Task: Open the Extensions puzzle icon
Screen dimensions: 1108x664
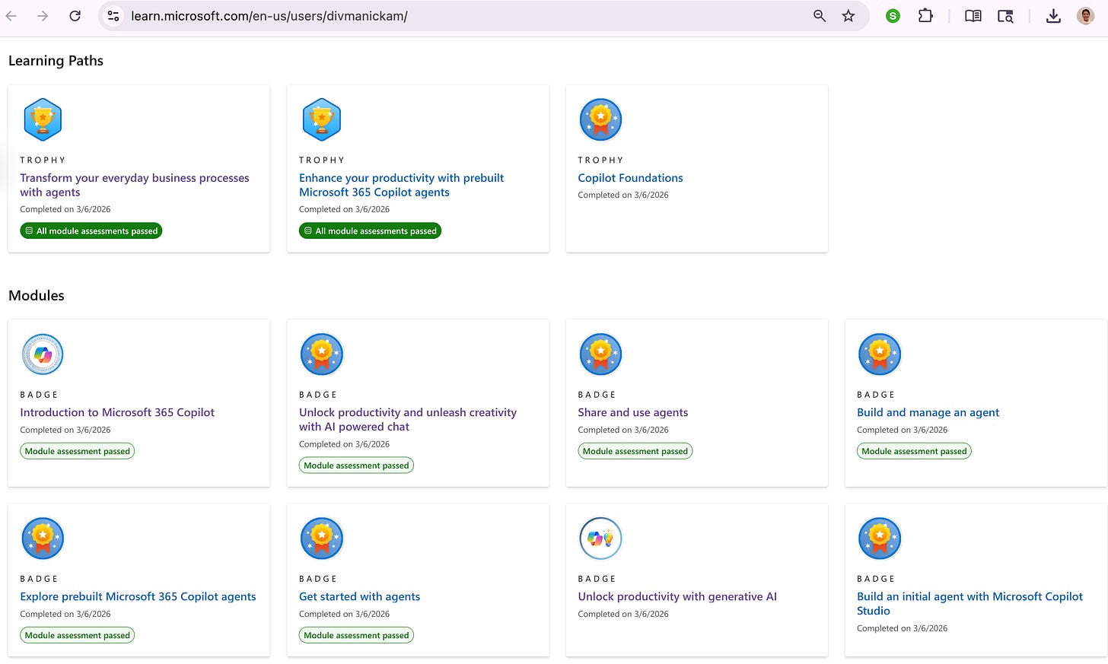Action: click(925, 16)
